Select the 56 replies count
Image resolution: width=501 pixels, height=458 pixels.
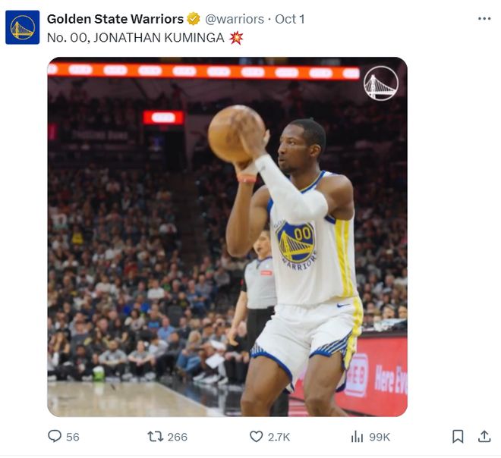[x=73, y=437]
